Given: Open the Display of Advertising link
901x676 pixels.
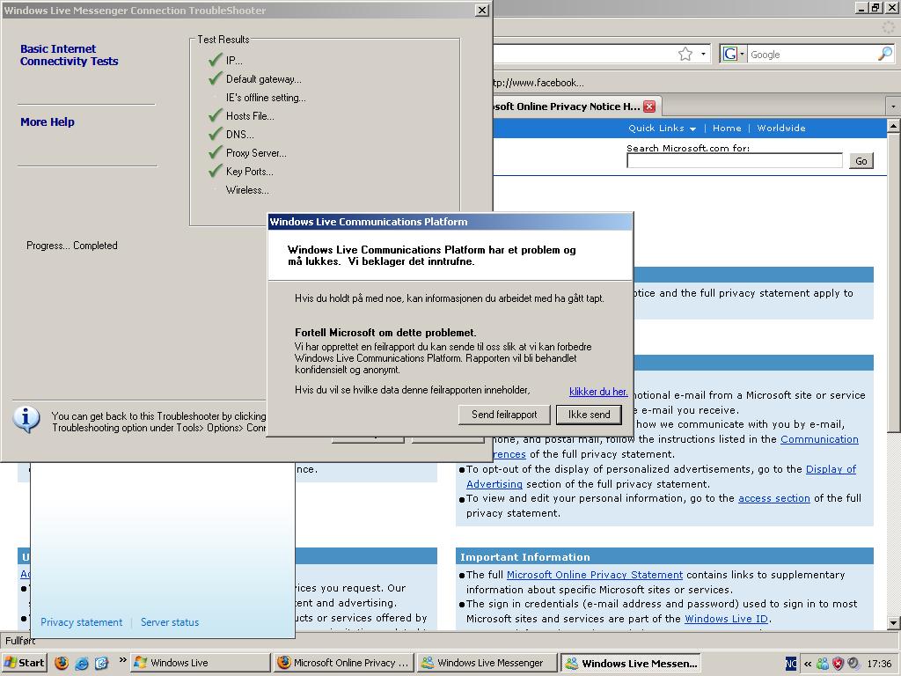Looking at the screenshot, I should (831, 469).
